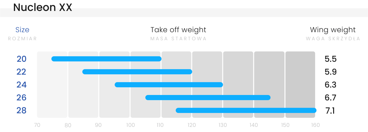The image size is (368, 132).
Task: Click the Size column header
Action: 22,30
